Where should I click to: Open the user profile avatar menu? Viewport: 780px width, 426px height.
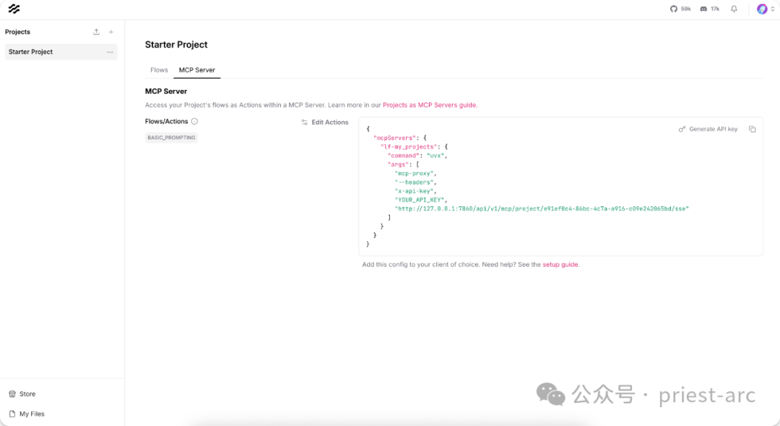click(762, 9)
